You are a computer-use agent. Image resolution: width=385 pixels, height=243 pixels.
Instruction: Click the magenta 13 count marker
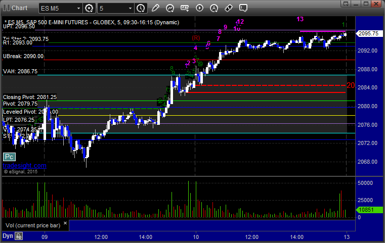coord(300,19)
